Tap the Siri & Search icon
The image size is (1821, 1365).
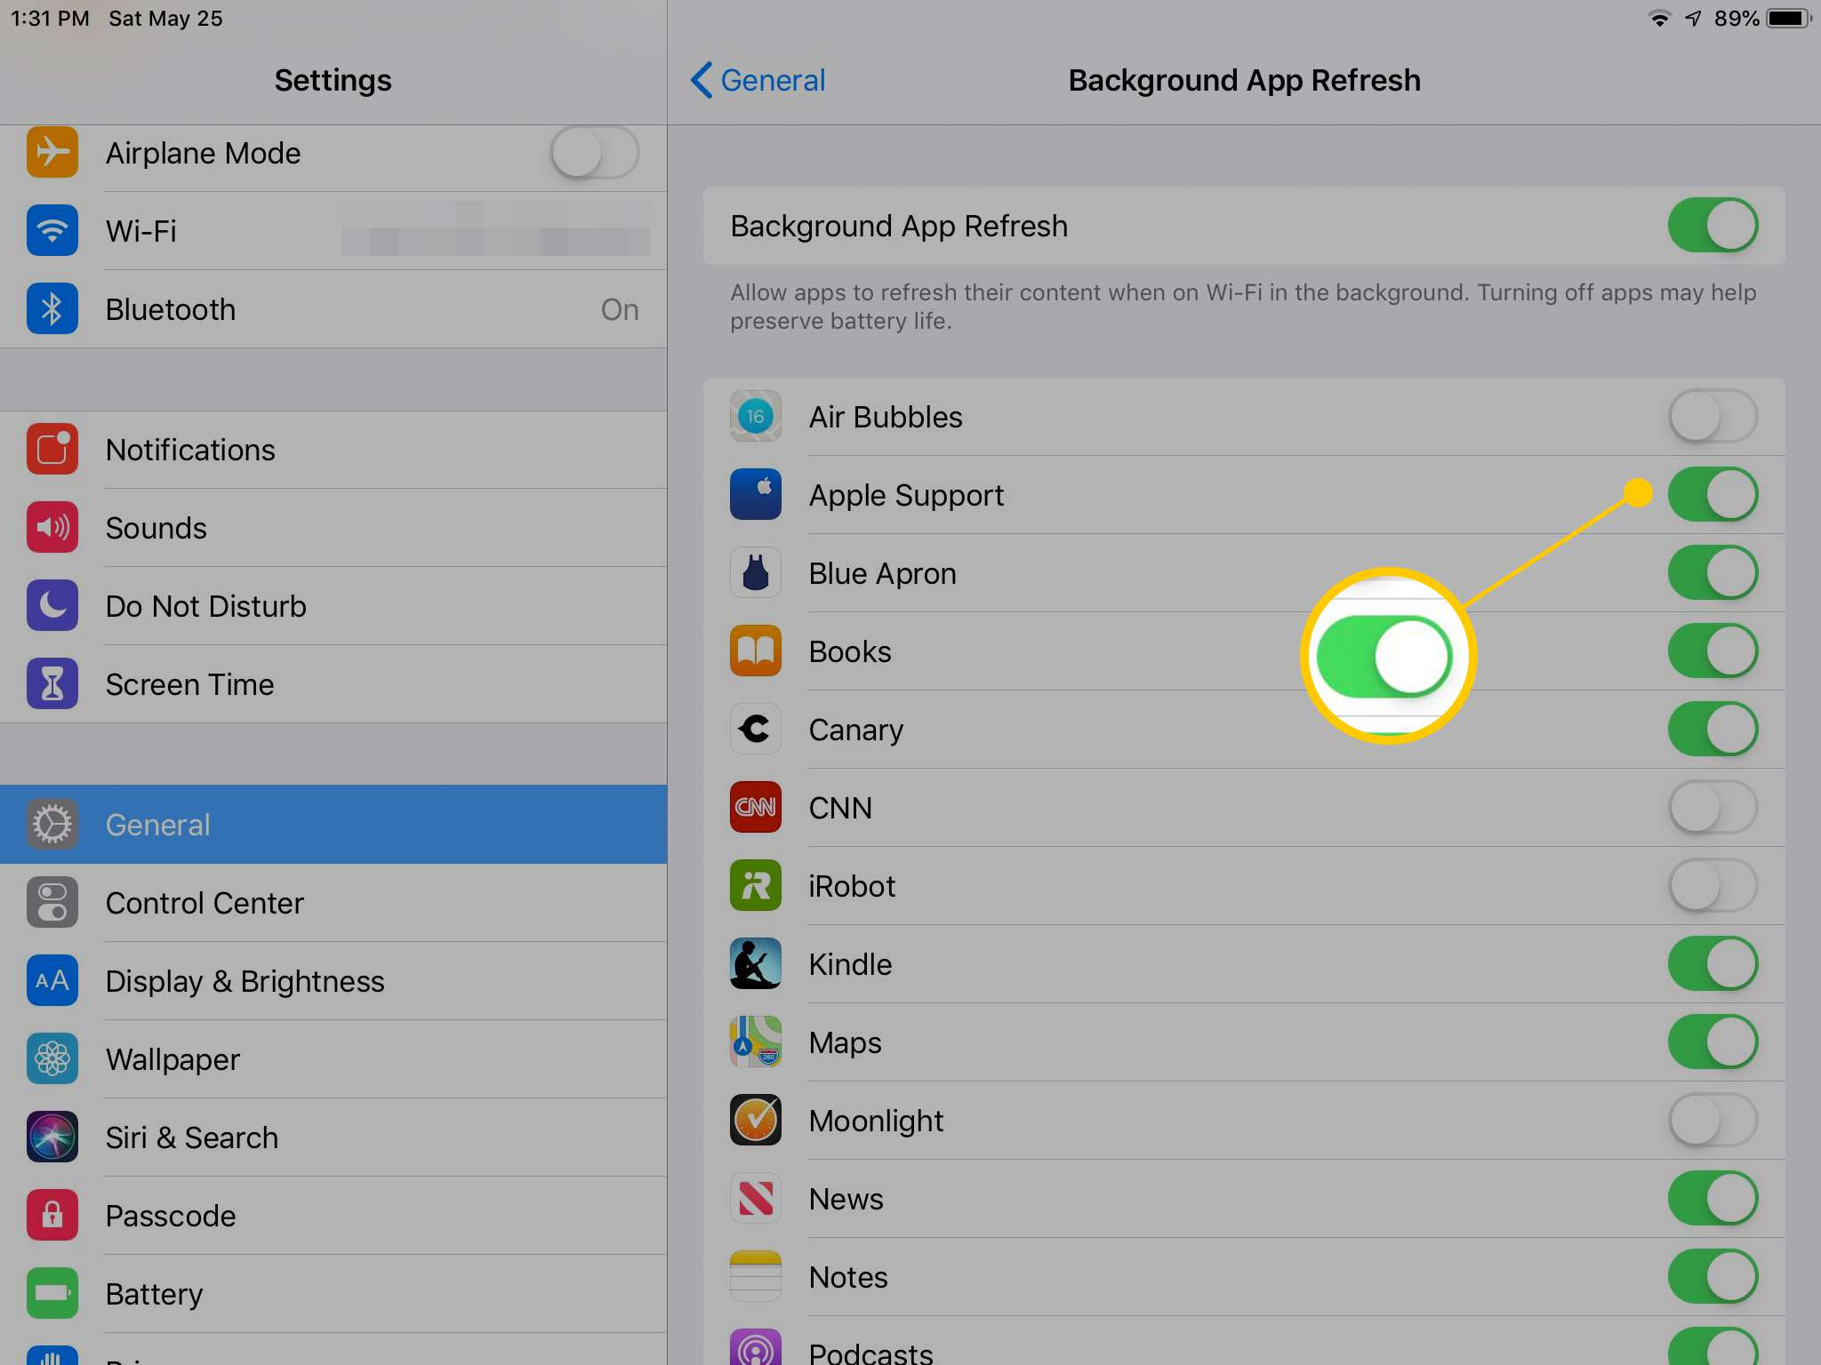(x=52, y=1137)
